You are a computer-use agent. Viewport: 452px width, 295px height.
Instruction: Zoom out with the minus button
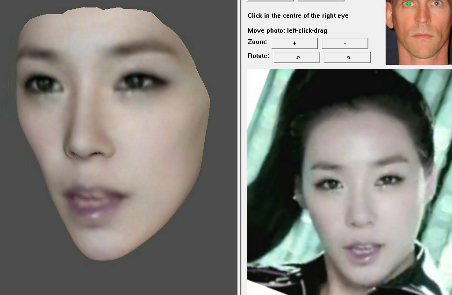[345, 43]
